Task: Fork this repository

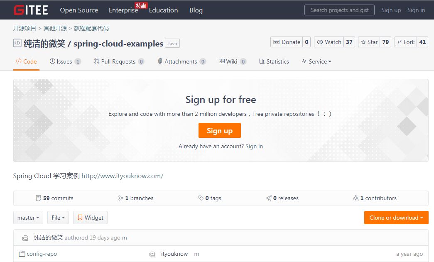Action: pos(406,42)
